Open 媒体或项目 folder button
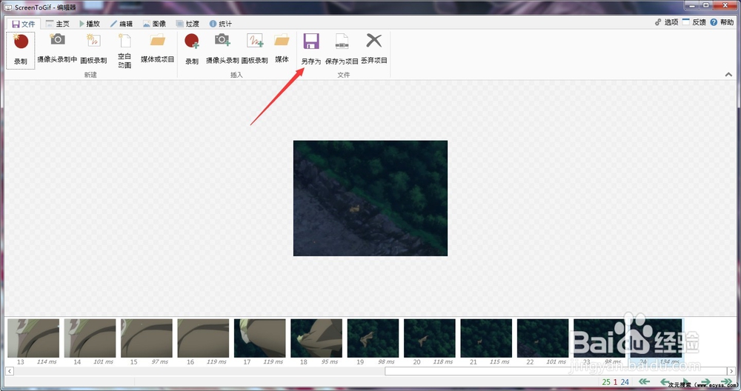741x391 pixels. tap(157, 49)
